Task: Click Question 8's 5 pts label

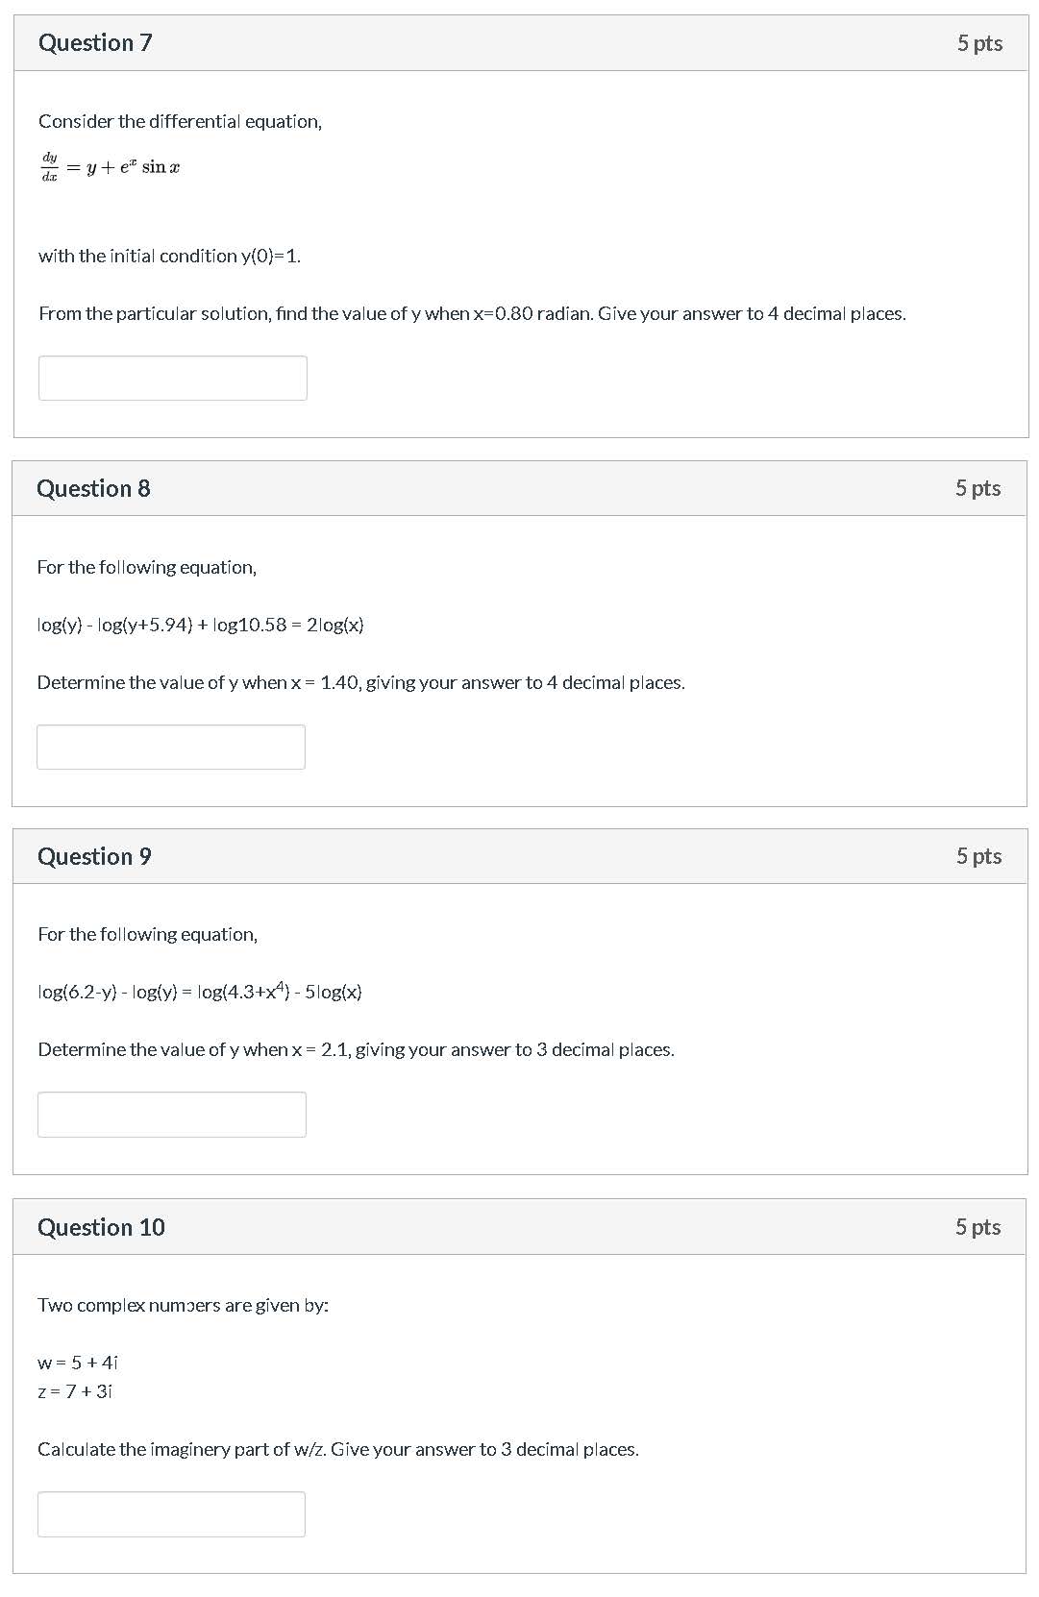Action: click(977, 488)
